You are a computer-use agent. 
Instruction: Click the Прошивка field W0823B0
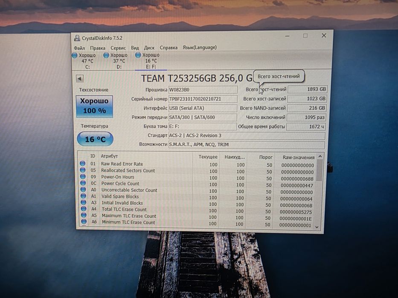[x=203, y=90]
